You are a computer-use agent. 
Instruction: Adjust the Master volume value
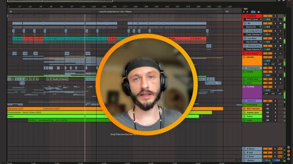click(x=267, y=160)
